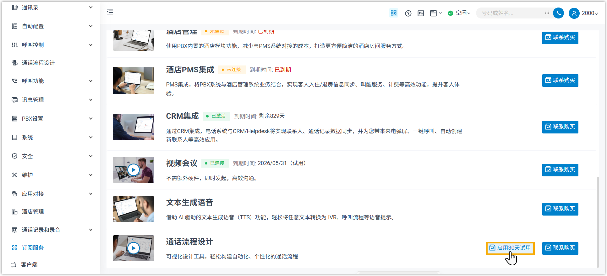Click the vertical page scrollbar
Viewport: 607px width, 276px height.
pos(598,219)
